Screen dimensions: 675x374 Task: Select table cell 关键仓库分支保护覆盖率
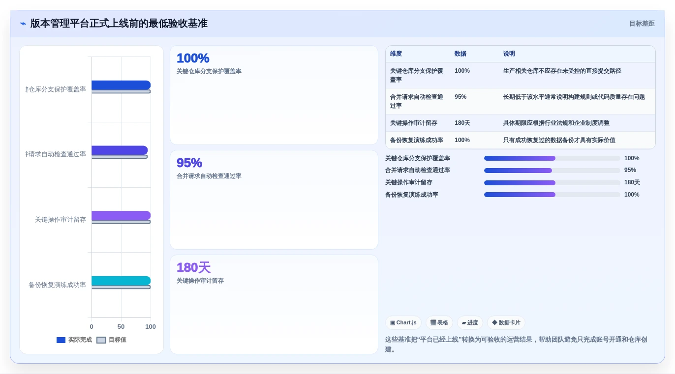point(417,75)
